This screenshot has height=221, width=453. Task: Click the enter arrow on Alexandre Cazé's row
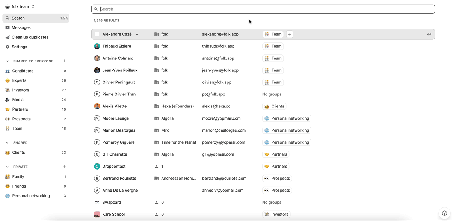pyautogui.click(x=429, y=34)
